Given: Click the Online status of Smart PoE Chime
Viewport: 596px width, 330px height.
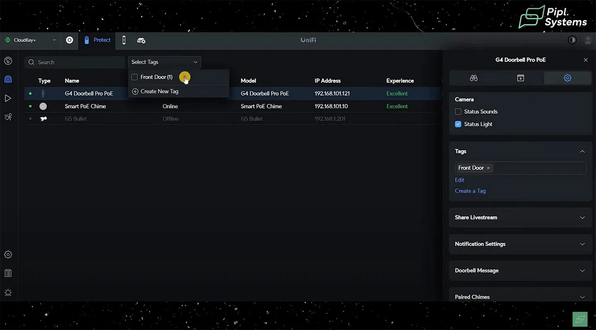Looking at the screenshot, I should (170, 106).
